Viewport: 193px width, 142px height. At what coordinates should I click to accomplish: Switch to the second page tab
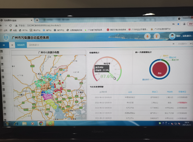tap(34, 45)
